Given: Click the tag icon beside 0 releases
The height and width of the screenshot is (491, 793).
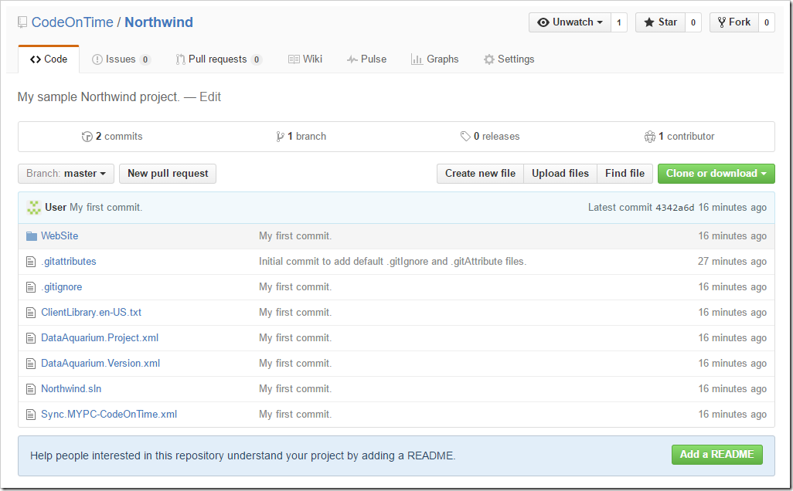Looking at the screenshot, I should pos(465,137).
